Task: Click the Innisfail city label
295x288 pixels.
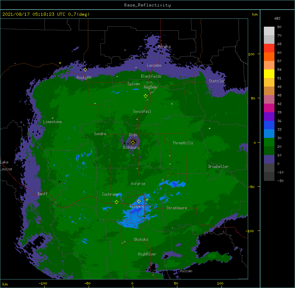Action: click(x=142, y=112)
